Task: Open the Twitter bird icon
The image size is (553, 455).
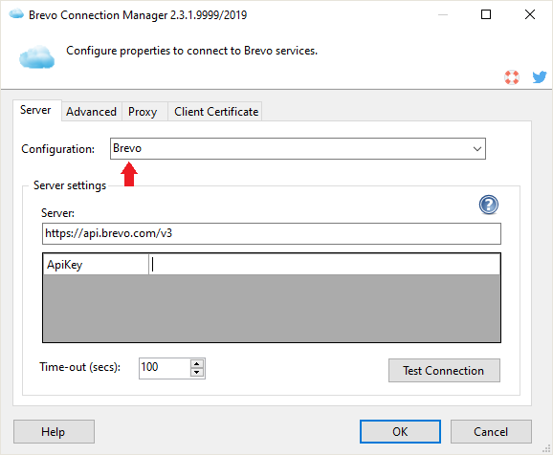Action: (x=540, y=76)
